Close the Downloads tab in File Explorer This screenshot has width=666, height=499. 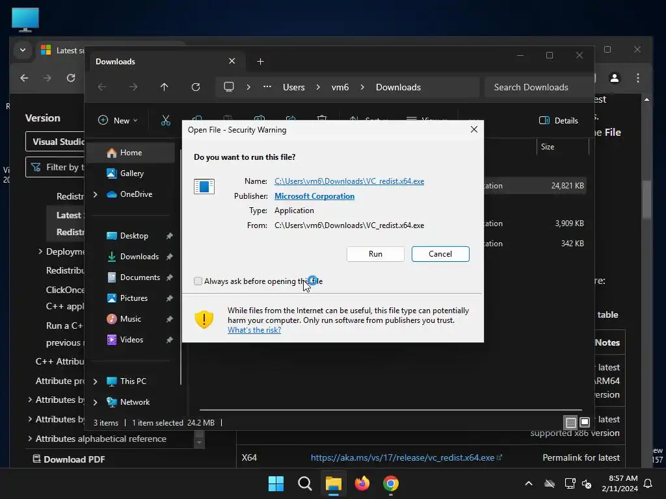coord(232,61)
